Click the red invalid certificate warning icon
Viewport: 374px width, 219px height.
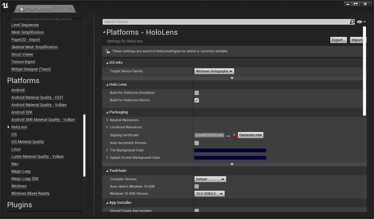(x=234, y=135)
